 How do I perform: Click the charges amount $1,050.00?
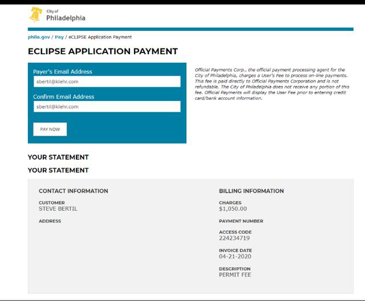(x=233, y=209)
